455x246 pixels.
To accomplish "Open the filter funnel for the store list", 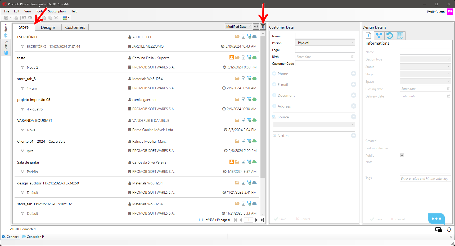I will [x=263, y=26].
